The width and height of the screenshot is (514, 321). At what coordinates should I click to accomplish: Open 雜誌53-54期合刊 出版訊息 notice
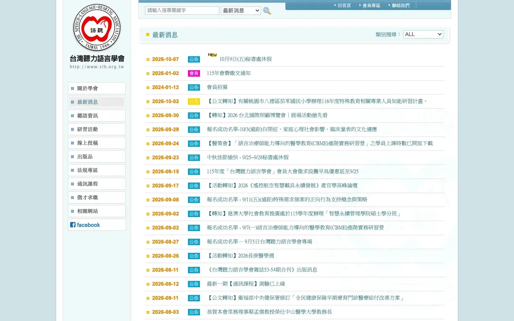(x=262, y=270)
